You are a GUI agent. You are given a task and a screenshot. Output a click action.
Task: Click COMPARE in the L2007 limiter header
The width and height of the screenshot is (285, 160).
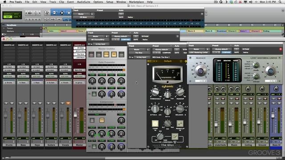point(226,52)
